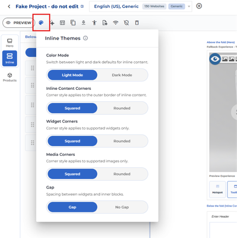Open the accessibility figure icon
Image resolution: width=237 pixels, height=238 pixels.
tap(94, 23)
